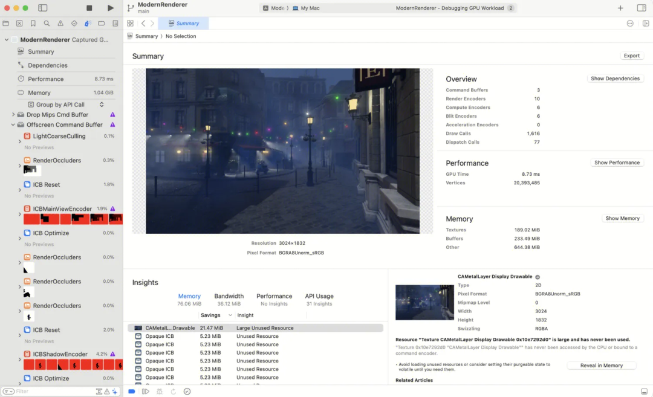
Task: Toggle the right inspector panel
Action: (642, 8)
